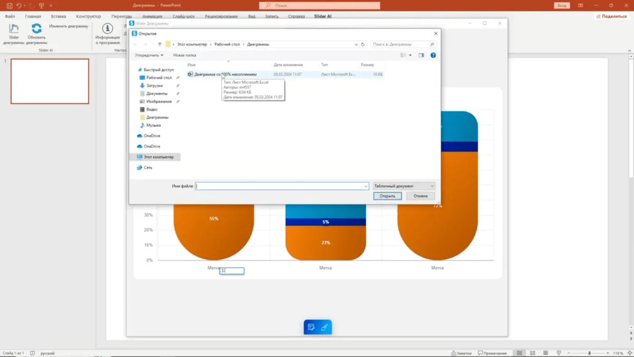
Task: Go up one folder level arrow
Action: click(x=160, y=44)
